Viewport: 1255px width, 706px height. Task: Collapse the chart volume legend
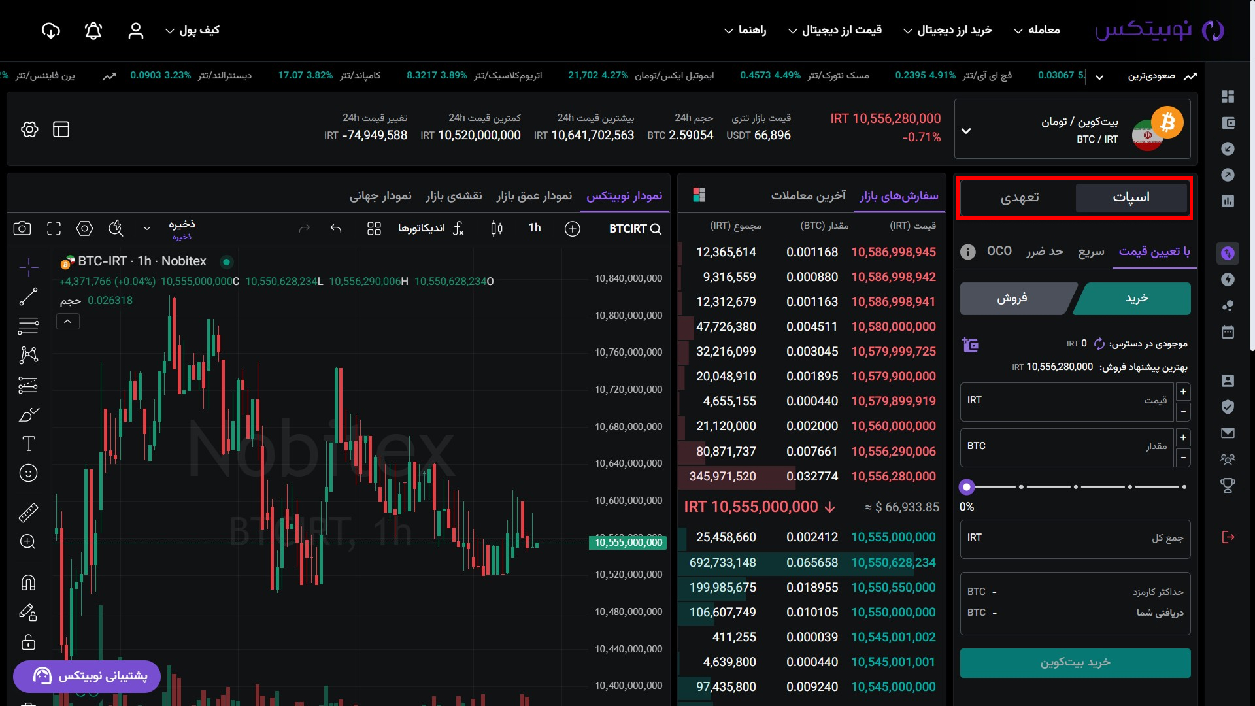[67, 321]
